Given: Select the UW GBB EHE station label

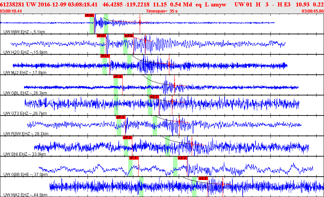Looking at the screenshot, I should point(25,175).
